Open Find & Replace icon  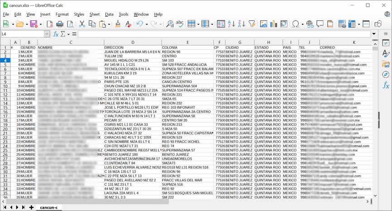pos(170,24)
